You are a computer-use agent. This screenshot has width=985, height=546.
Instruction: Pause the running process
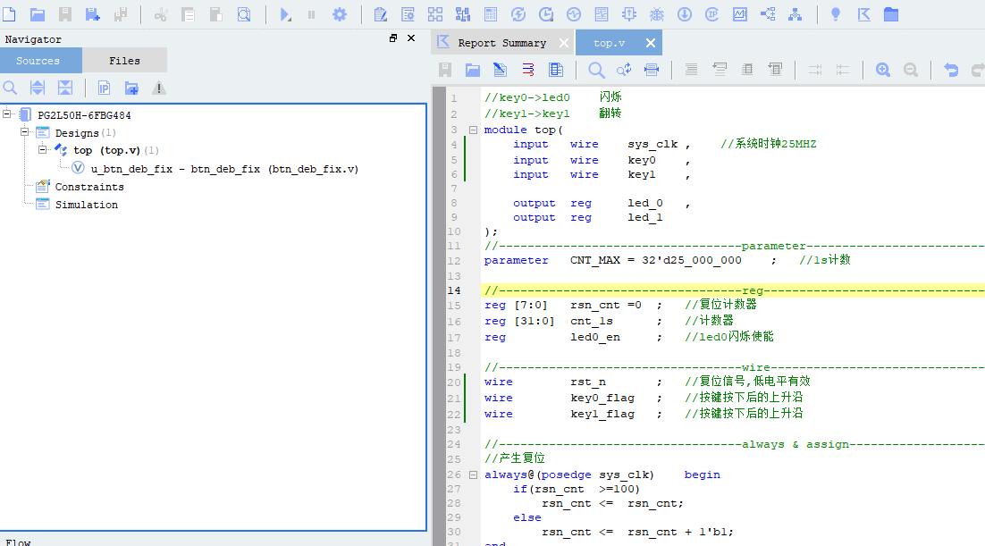tap(312, 13)
